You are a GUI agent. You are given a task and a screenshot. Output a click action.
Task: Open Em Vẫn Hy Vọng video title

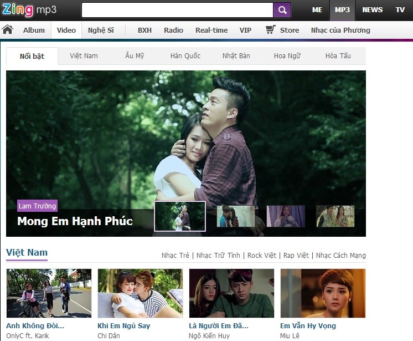pos(308,326)
